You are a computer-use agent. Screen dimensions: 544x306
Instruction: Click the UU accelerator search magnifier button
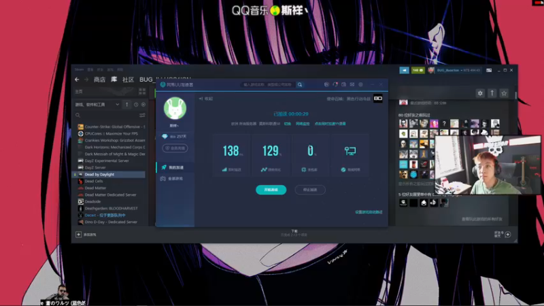300,84
